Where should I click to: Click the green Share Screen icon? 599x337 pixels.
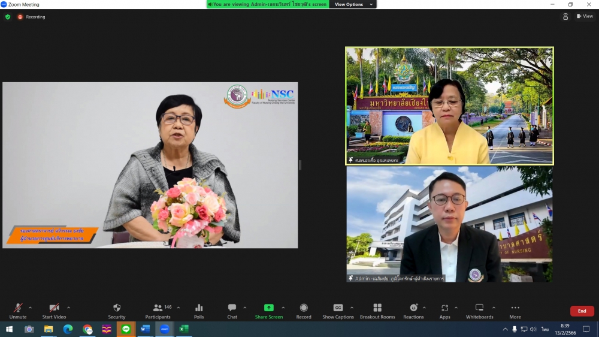click(x=269, y=308)
